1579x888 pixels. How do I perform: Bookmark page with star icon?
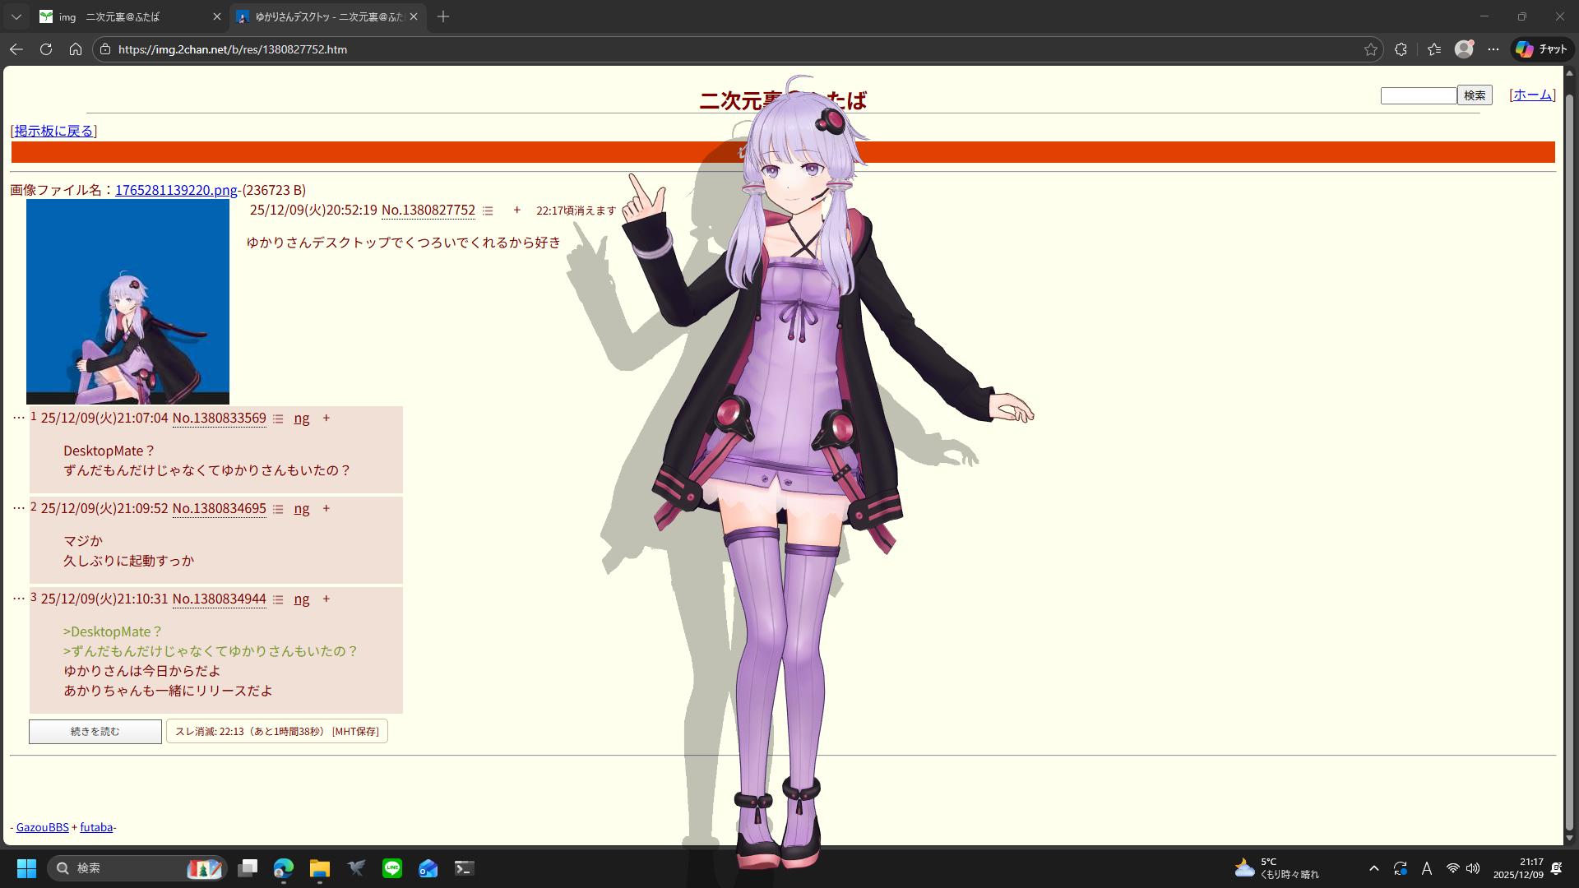1370,49
